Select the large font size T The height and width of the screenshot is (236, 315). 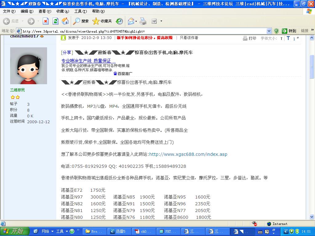288,38
